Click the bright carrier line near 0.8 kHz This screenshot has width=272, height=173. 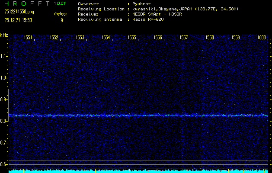138,115
